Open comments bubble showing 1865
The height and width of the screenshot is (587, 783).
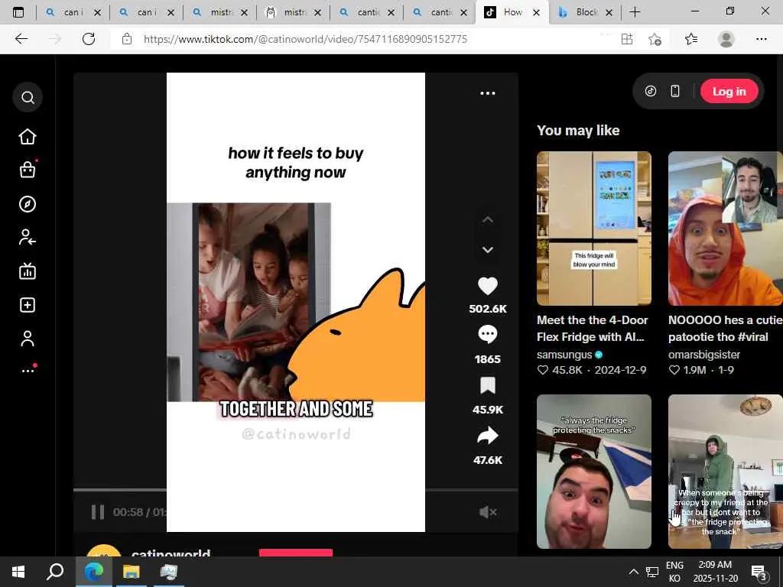(x=488, y=334)
